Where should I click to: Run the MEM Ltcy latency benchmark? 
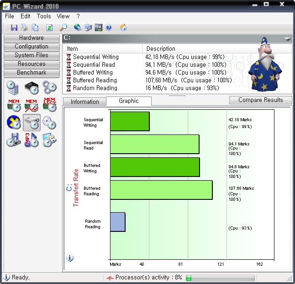[49, 105]
